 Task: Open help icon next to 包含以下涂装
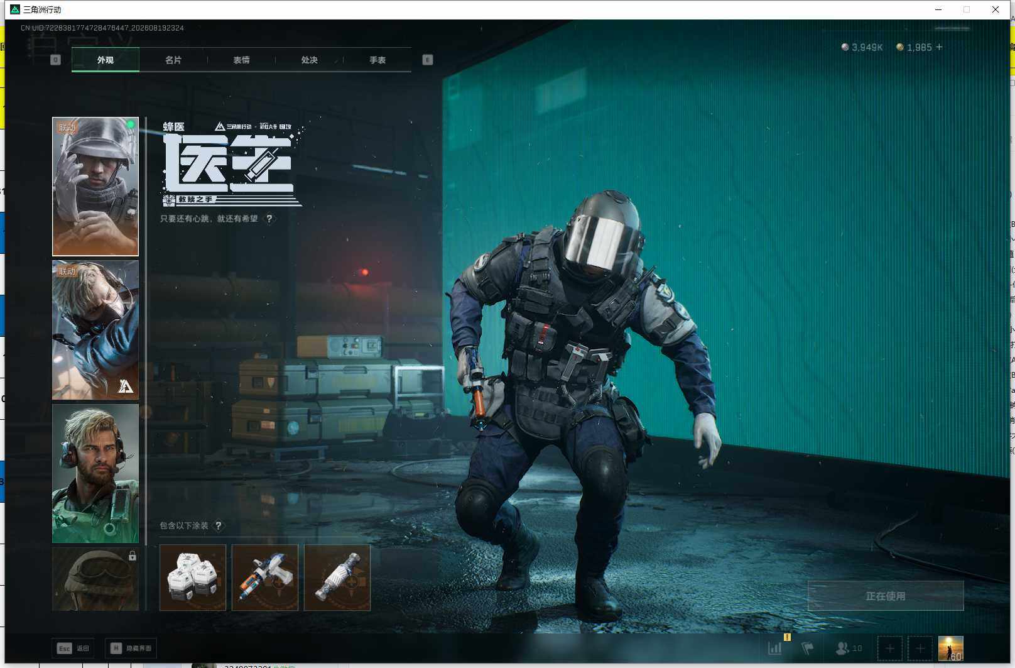pos(219,525)
